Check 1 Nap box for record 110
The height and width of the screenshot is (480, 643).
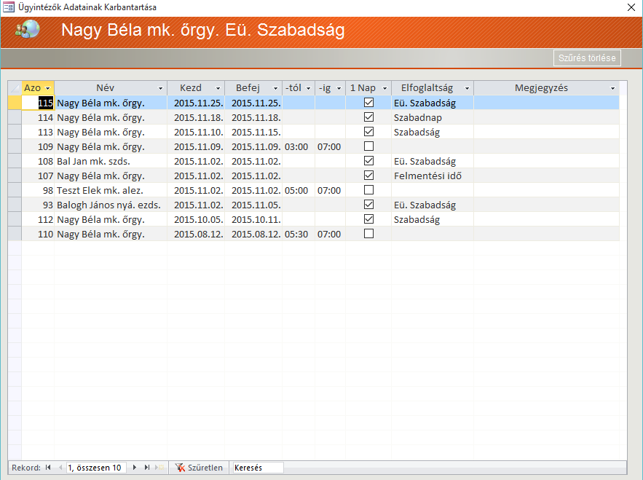tap(368, 234)
